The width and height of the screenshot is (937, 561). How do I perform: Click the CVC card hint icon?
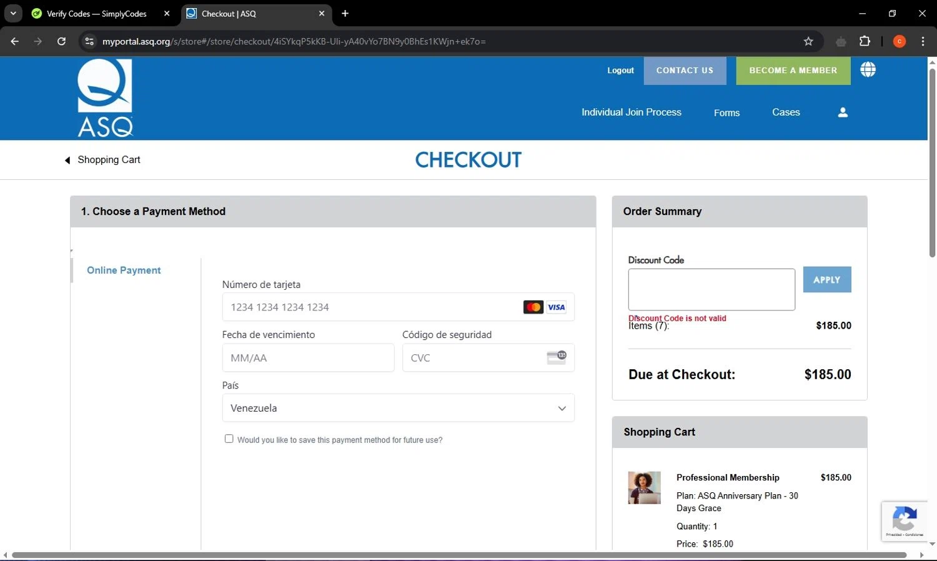557,357
